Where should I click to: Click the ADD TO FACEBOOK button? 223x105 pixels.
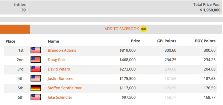(x=126, y=29)
